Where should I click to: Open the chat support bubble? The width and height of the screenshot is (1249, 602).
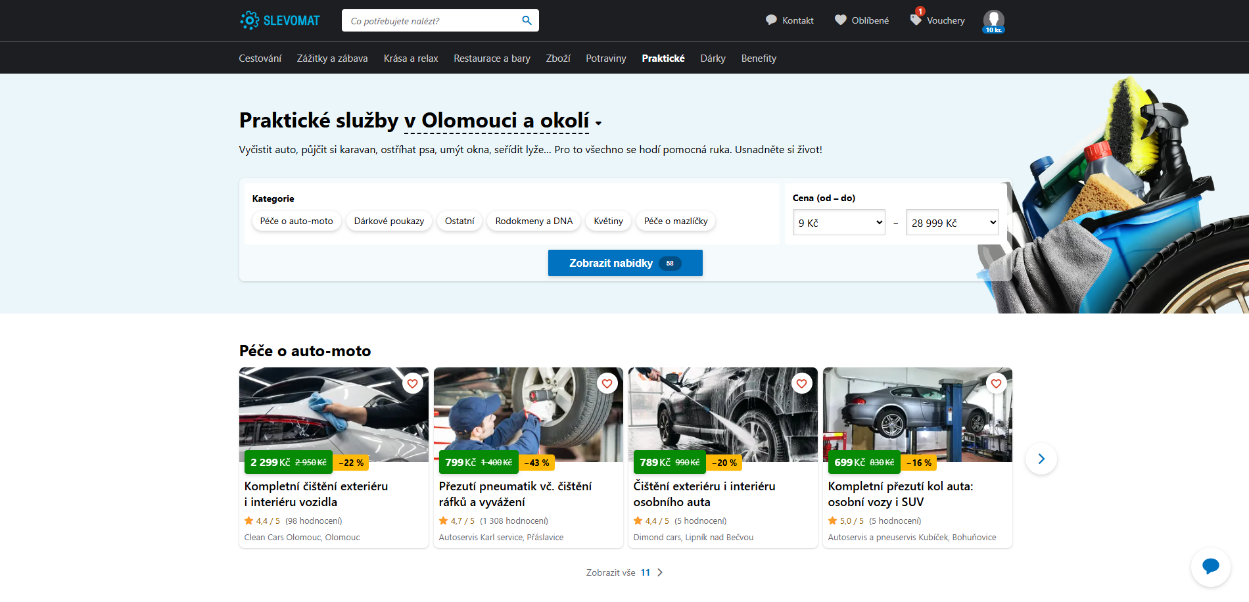(x=1210, y=567)
